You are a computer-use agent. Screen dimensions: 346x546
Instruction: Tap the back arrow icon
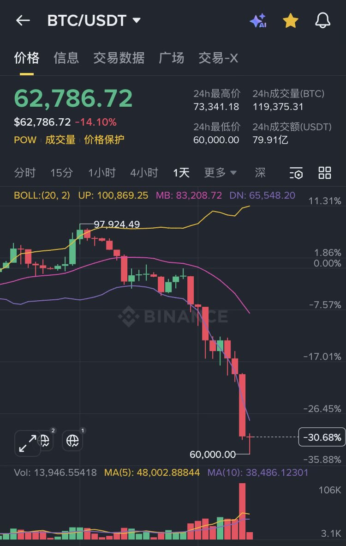point(23,20)
